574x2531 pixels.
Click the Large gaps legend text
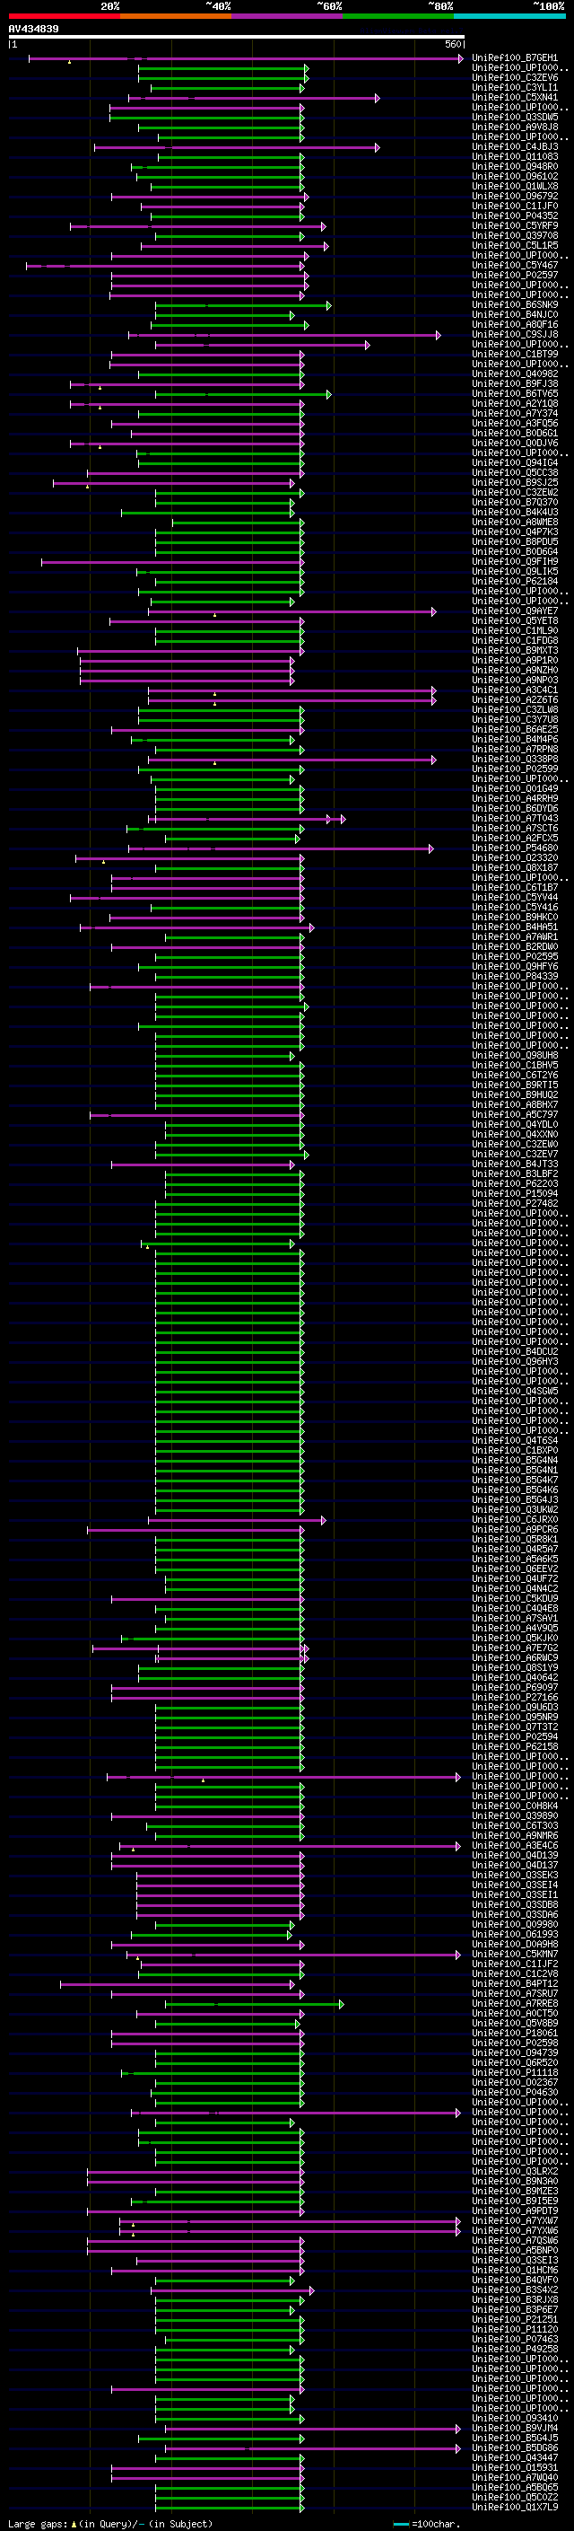[x=110, y=2524]
